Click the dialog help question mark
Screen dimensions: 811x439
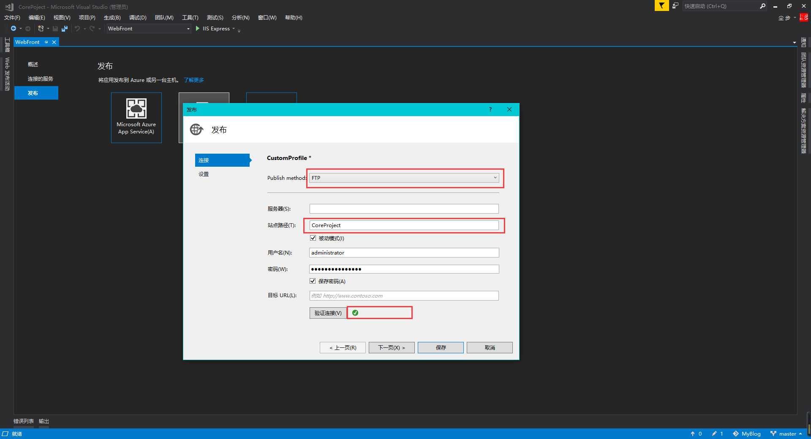pos(490,109)
